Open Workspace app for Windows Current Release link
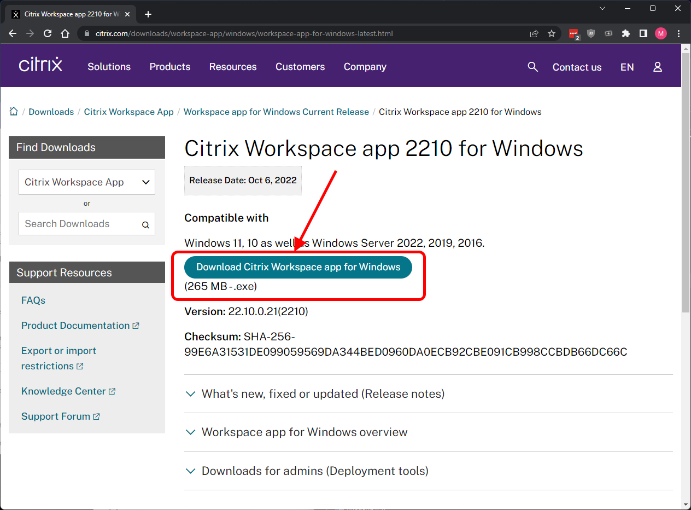The image size is (691, 510). [276, 112]
